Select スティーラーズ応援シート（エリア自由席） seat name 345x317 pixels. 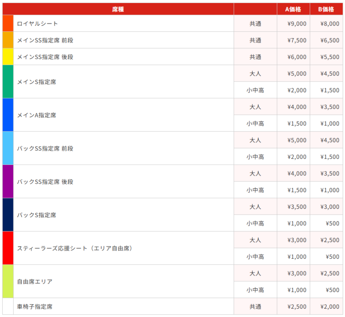(x=75, y=248)
